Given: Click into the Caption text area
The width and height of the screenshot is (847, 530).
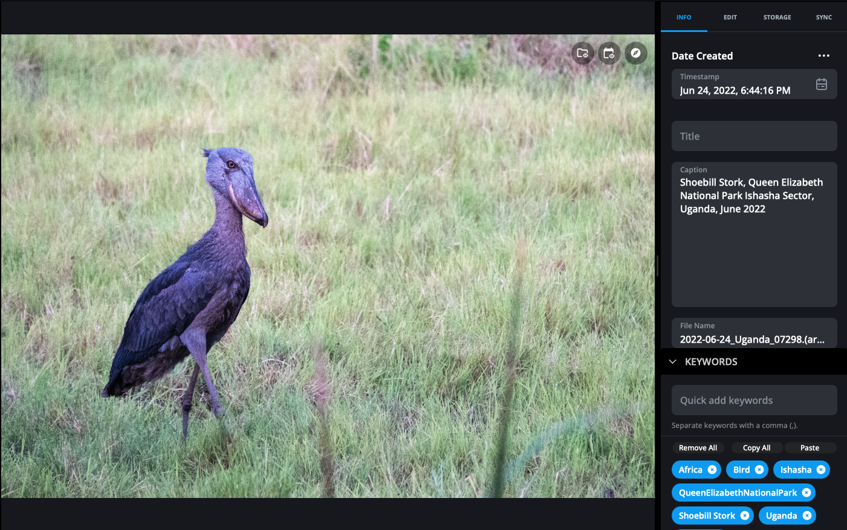Looking at the screenshot, I should point(755,234).
